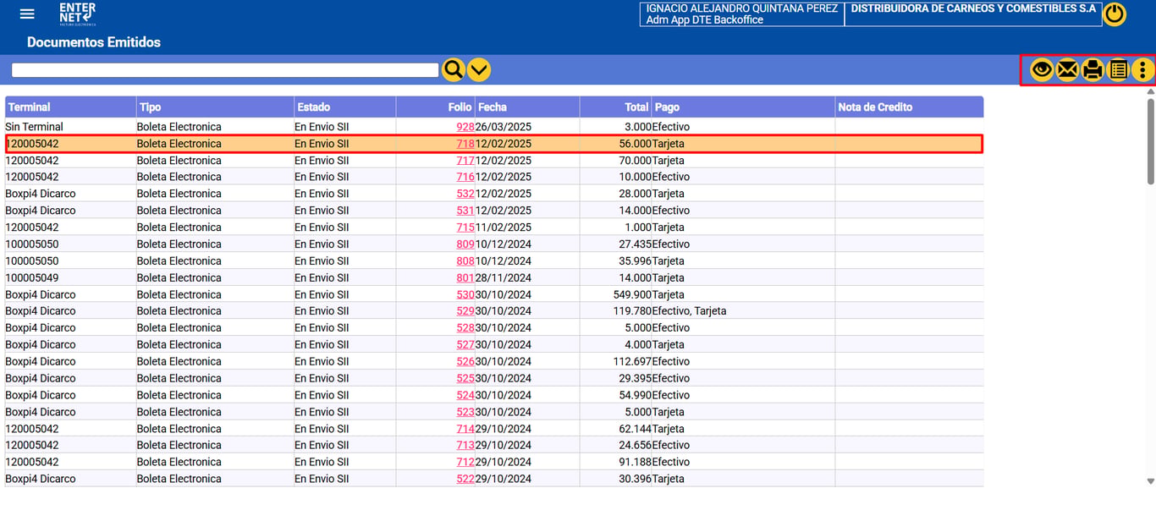Select total 549.900 cell
Screen dimensions: 1156x521
(615, 294)
